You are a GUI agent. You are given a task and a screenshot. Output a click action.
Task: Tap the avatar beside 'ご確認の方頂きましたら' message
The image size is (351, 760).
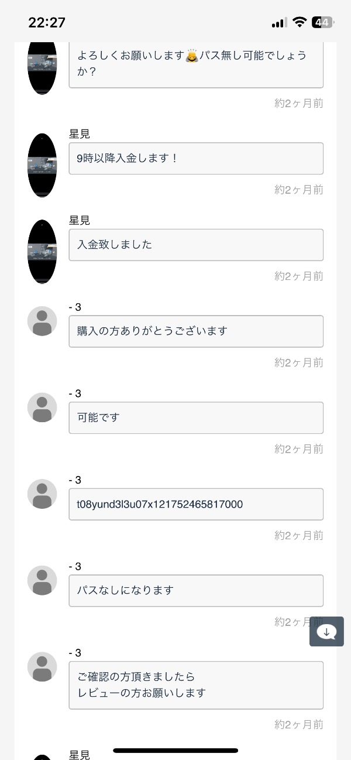tap(42, 667)
